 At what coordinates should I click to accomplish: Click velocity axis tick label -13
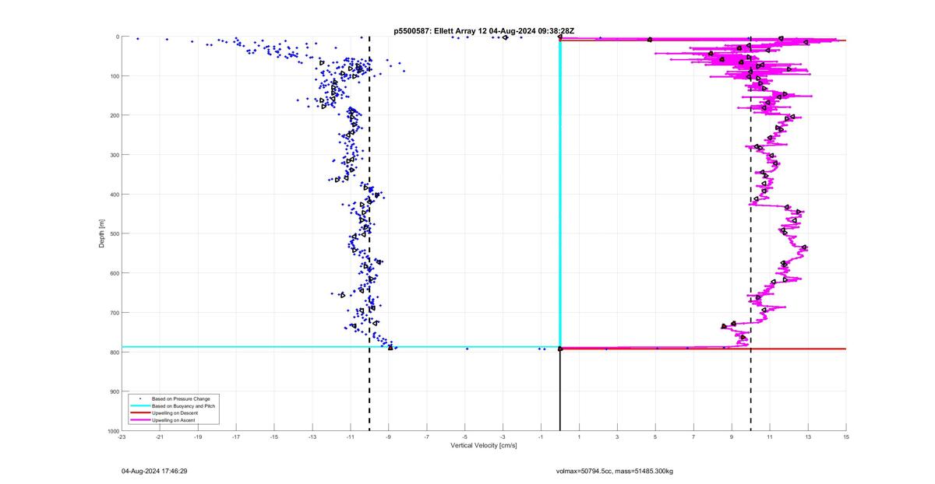(x=312, y=437)
